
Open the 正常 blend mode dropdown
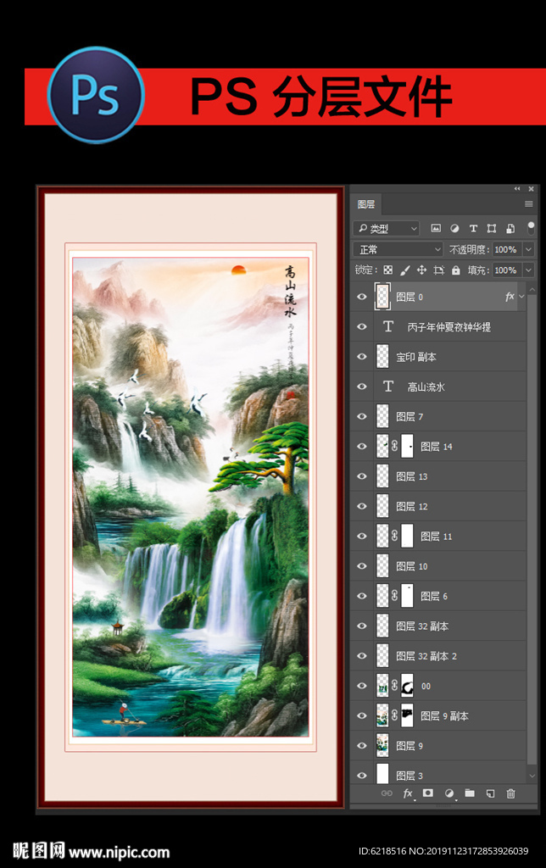398,249
